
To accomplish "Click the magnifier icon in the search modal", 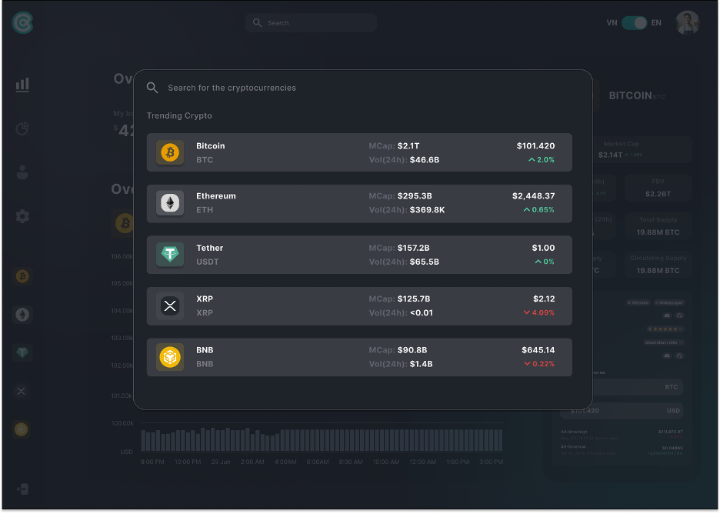I will click(152, 88).
